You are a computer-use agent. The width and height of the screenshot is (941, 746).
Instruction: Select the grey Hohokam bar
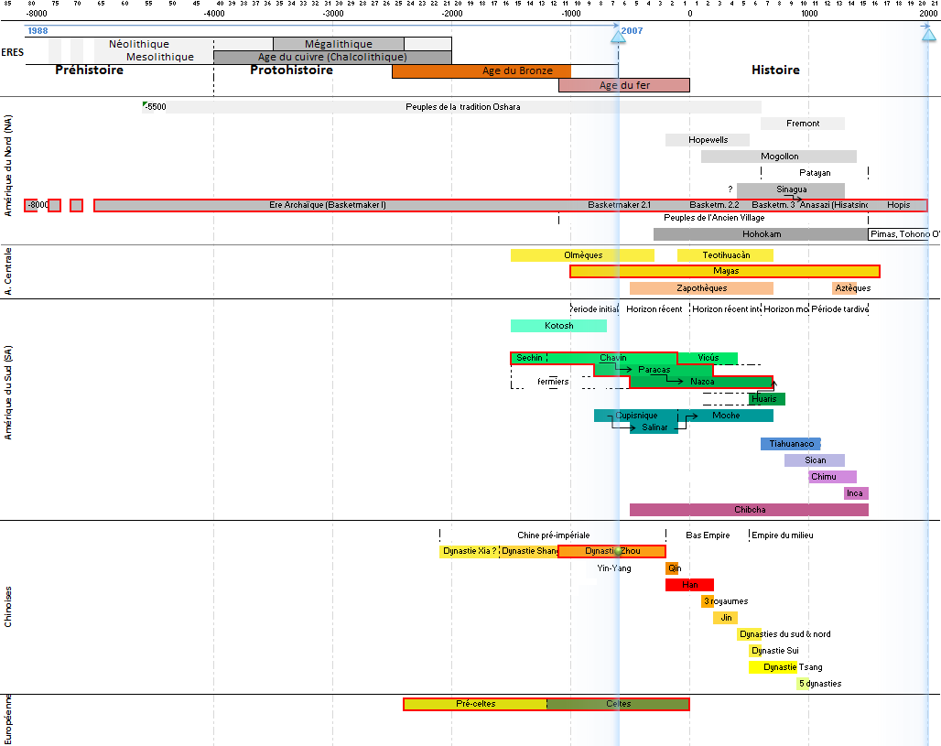761,234
